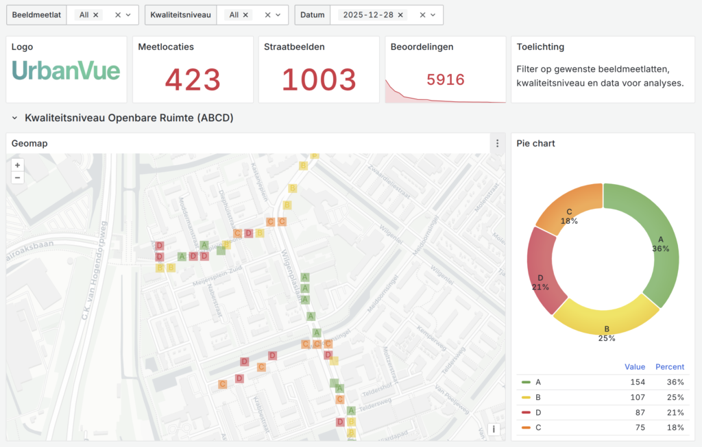
Task: Open the Geomap panel three-dot menu
Action: click(498, 144)
